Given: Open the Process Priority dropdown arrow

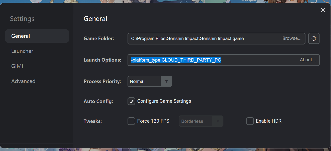Looking at the screenshot, I should click(x=166, y=82).
